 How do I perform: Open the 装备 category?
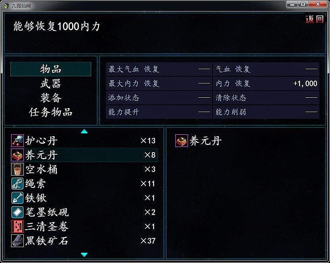[x=51, y=98]
